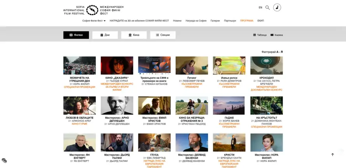This screenshot has height=168, width=346.
Task: Open the cookie settings icon
Action: (x=4, y=161)
